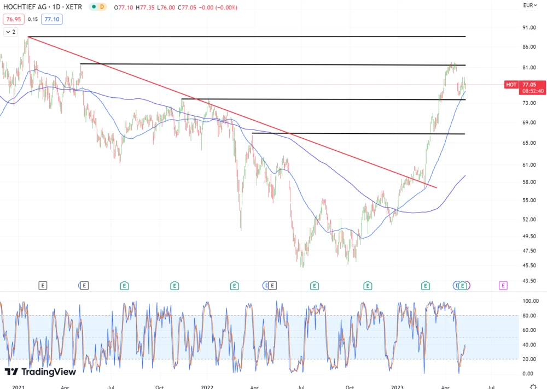The width and height of the screenshot is (547, 389).
Task: Click the red HOT symbol price label
Action: [511, 85]
